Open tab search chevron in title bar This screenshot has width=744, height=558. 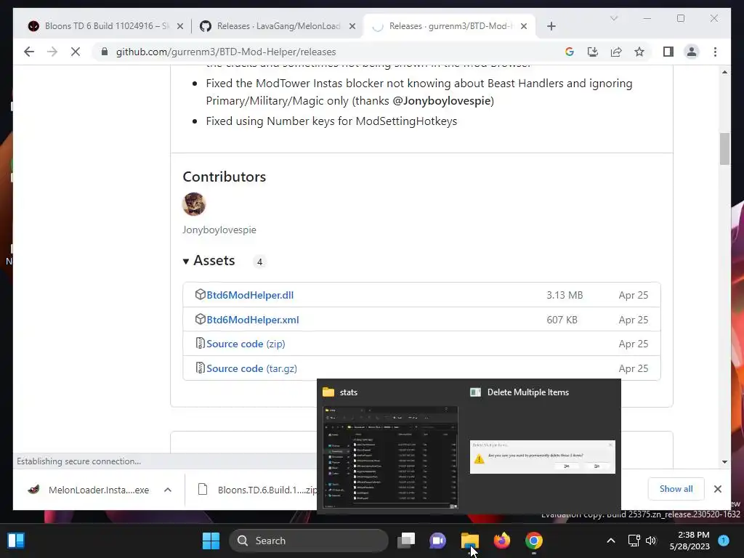point(613,18)
